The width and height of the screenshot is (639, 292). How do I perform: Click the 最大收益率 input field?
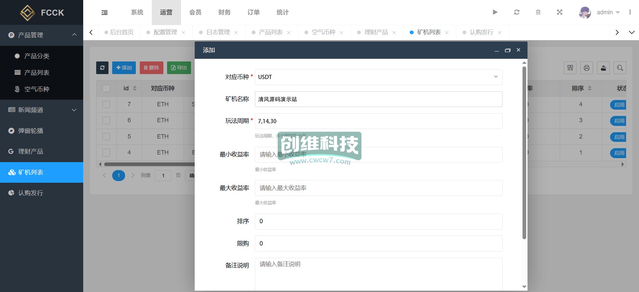point(378,188)
